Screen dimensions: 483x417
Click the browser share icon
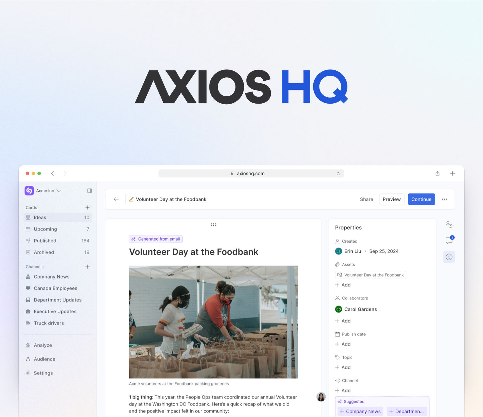(x=437, y=173)
